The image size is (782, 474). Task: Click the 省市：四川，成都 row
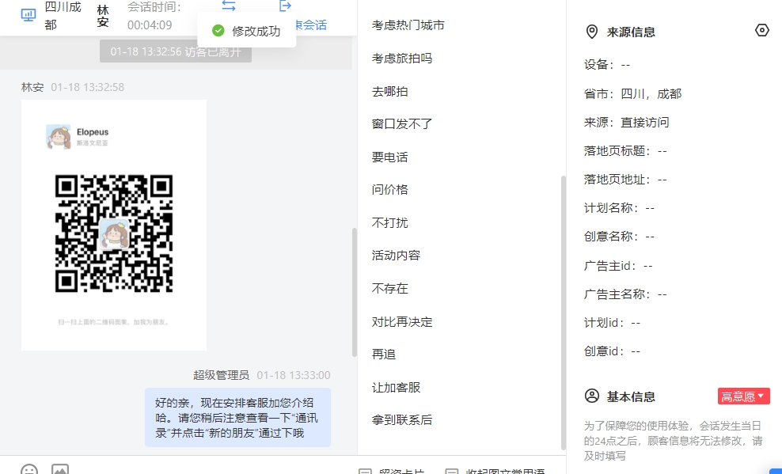[x=632, y=93]
